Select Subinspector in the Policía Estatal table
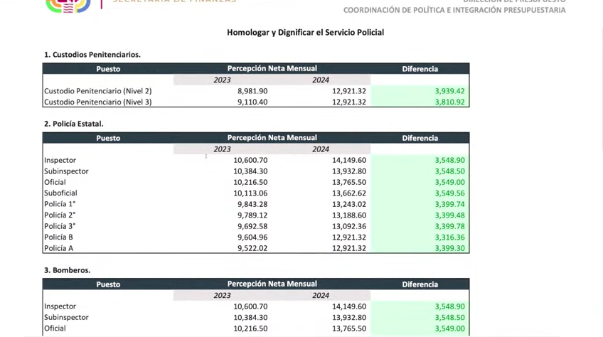Viewport: 603px width, 337px height. click(x=66, y=171)
